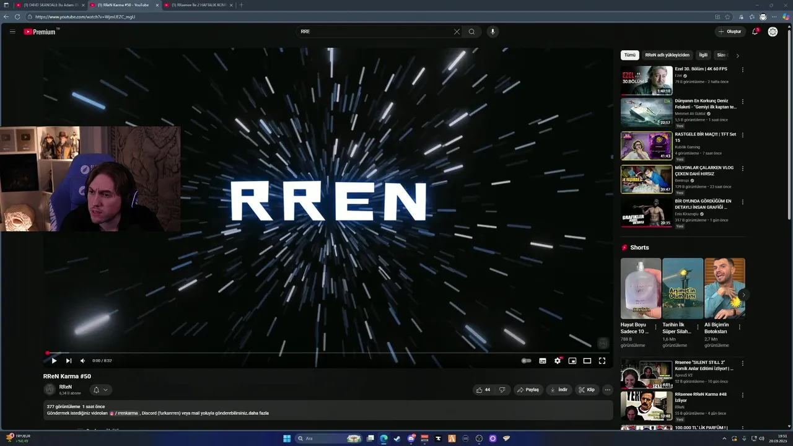The width and height of the screenshot is (793, 446).
Task: Open options for Ezel 30. Bölüm video
Action: [x=742, y=70]
